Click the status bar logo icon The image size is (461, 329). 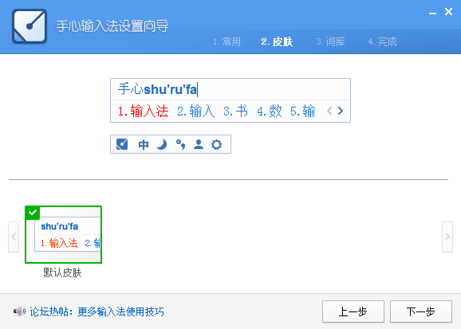click(122, 144)
